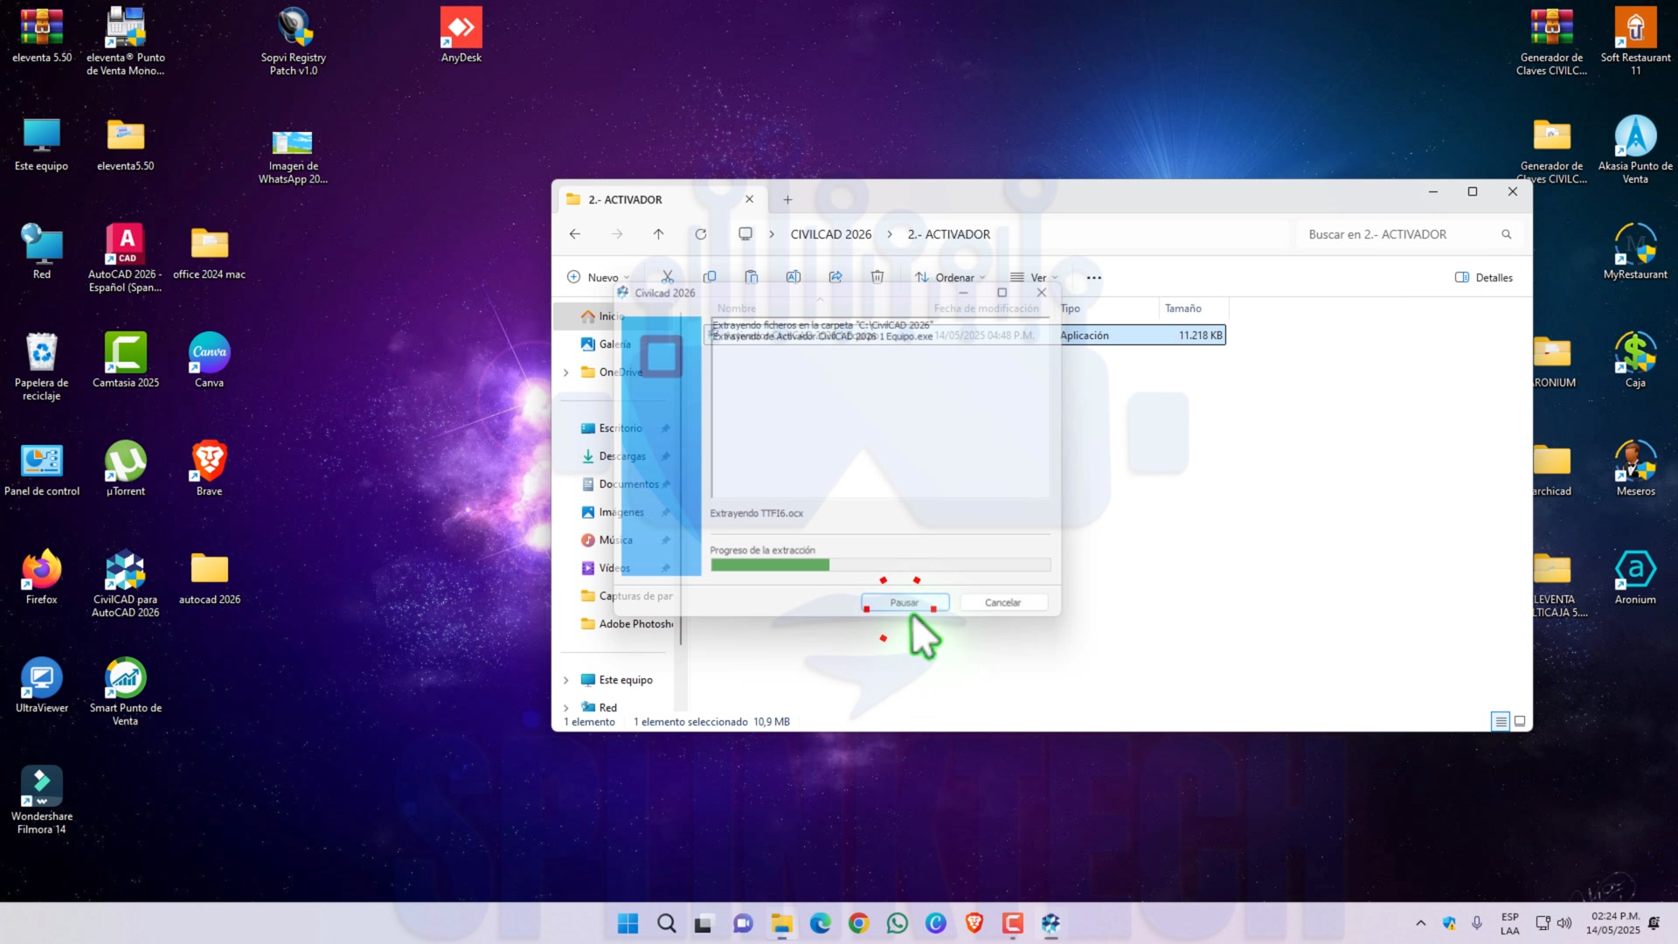Toggle the Detalles pane in Explorer
The image size is (1678, 944).
click(x=1484, y=278)
